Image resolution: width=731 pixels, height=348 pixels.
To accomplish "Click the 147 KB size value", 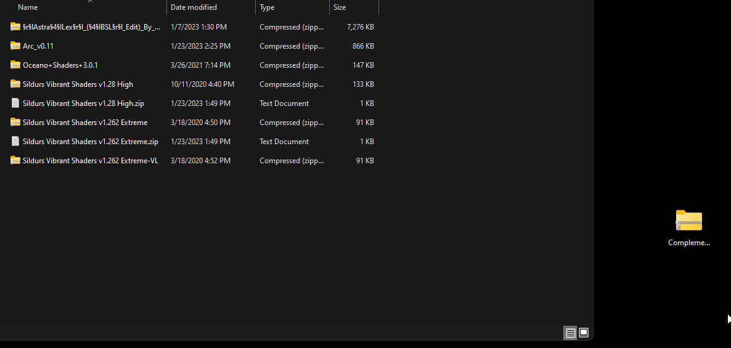I will [363, 65].
